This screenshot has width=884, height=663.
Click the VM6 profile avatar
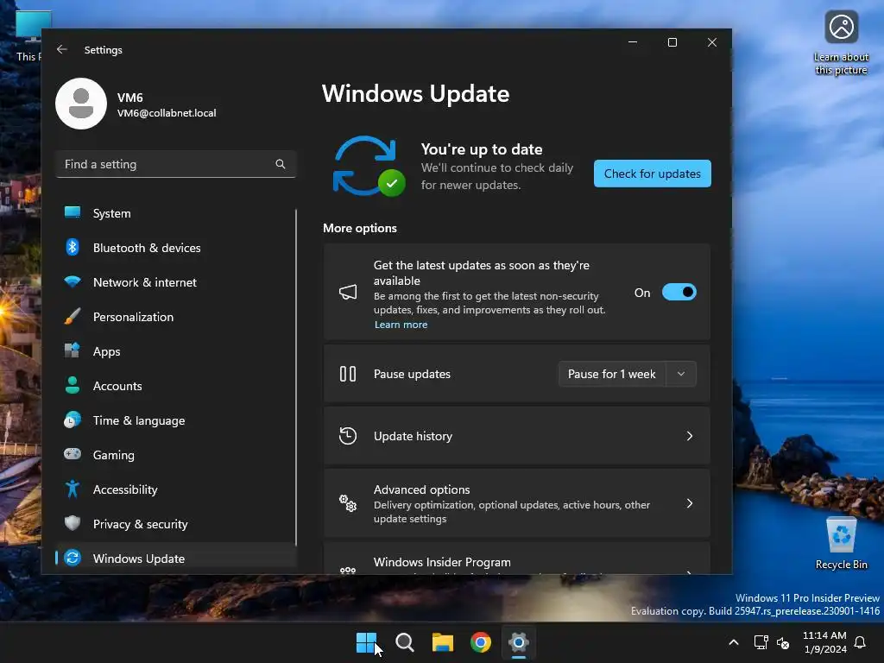(x=81, y=104)
